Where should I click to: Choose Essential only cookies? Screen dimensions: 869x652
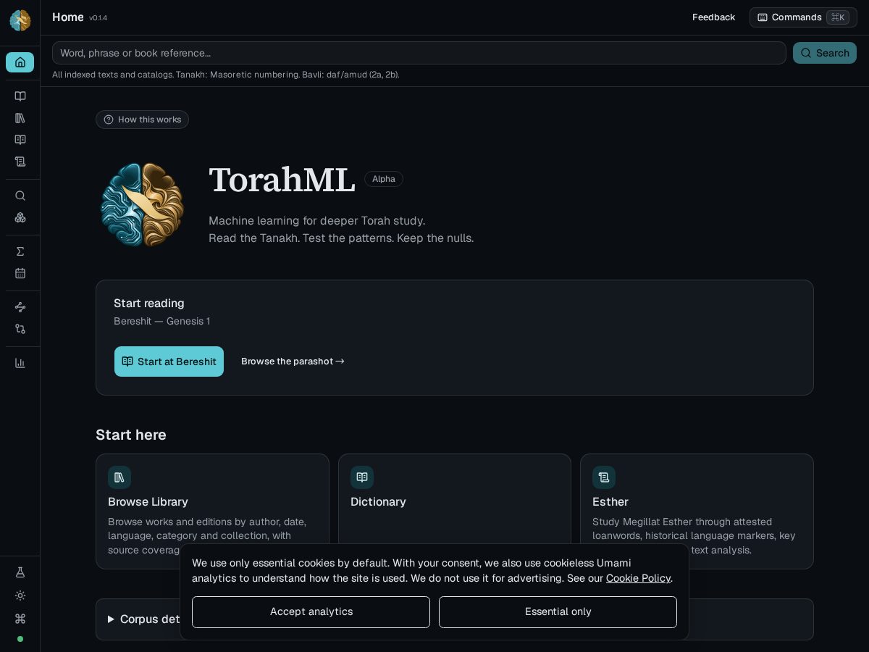click(558, 612)
